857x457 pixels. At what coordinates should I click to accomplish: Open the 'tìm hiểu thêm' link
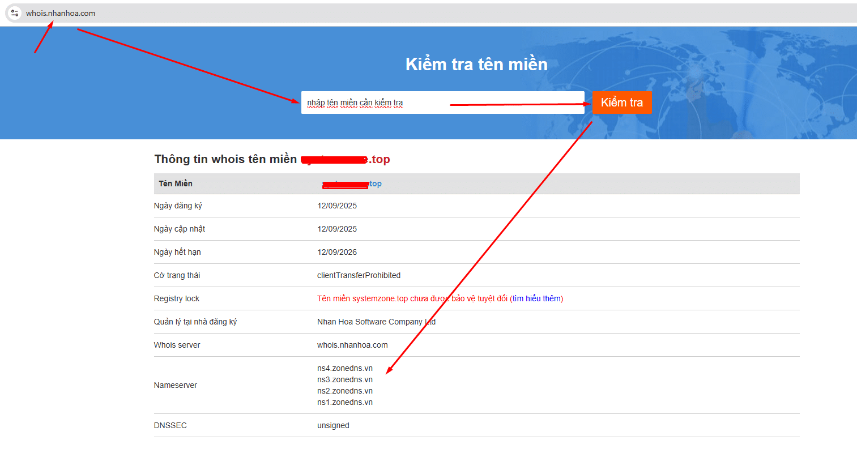(536, 298)
